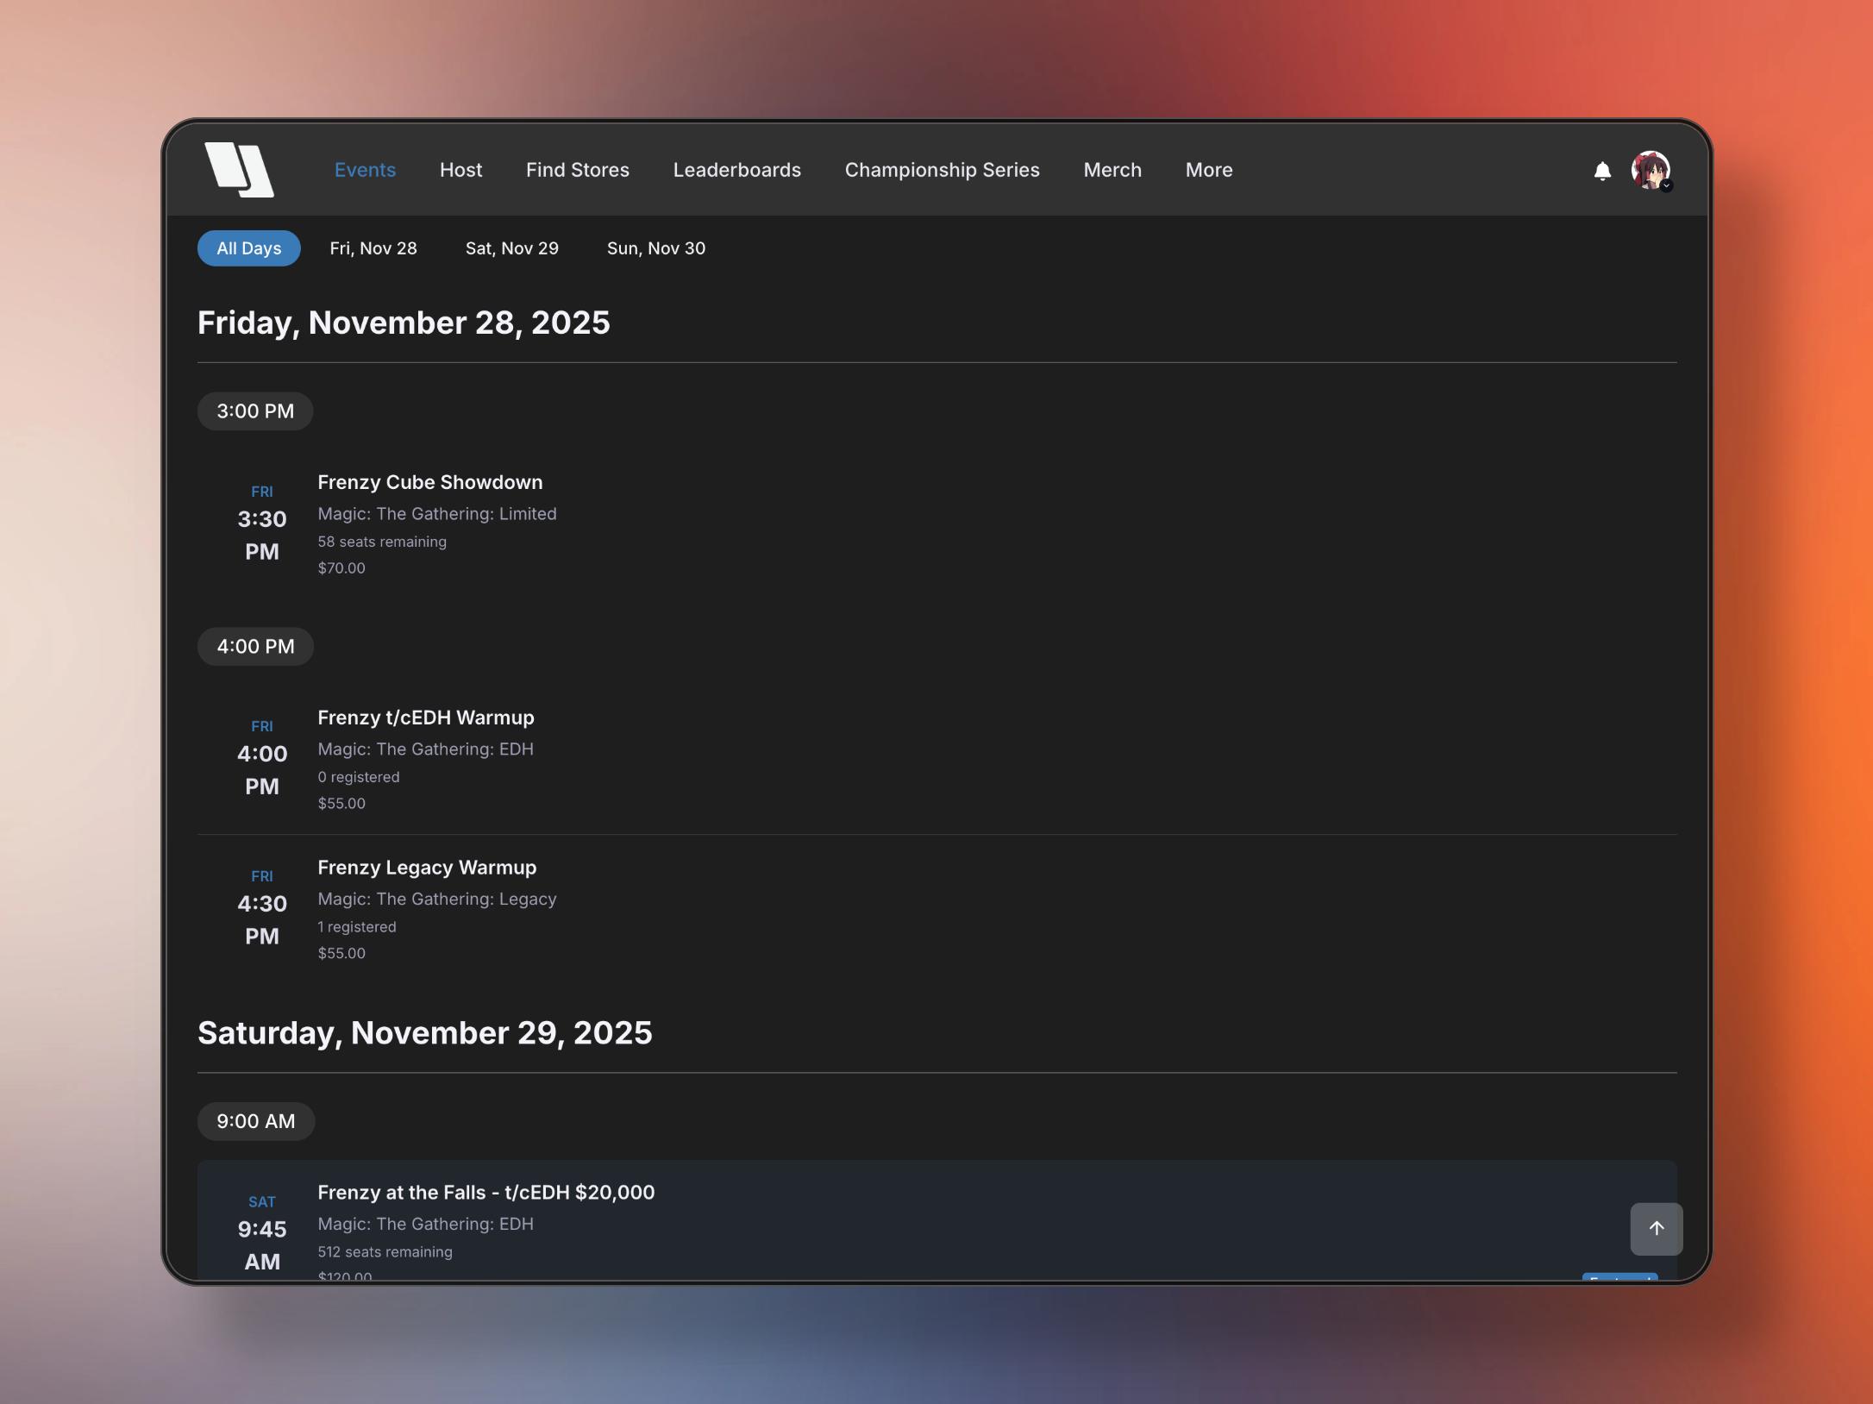
Task: Go to the Events nav item
Action: point(365,170)
